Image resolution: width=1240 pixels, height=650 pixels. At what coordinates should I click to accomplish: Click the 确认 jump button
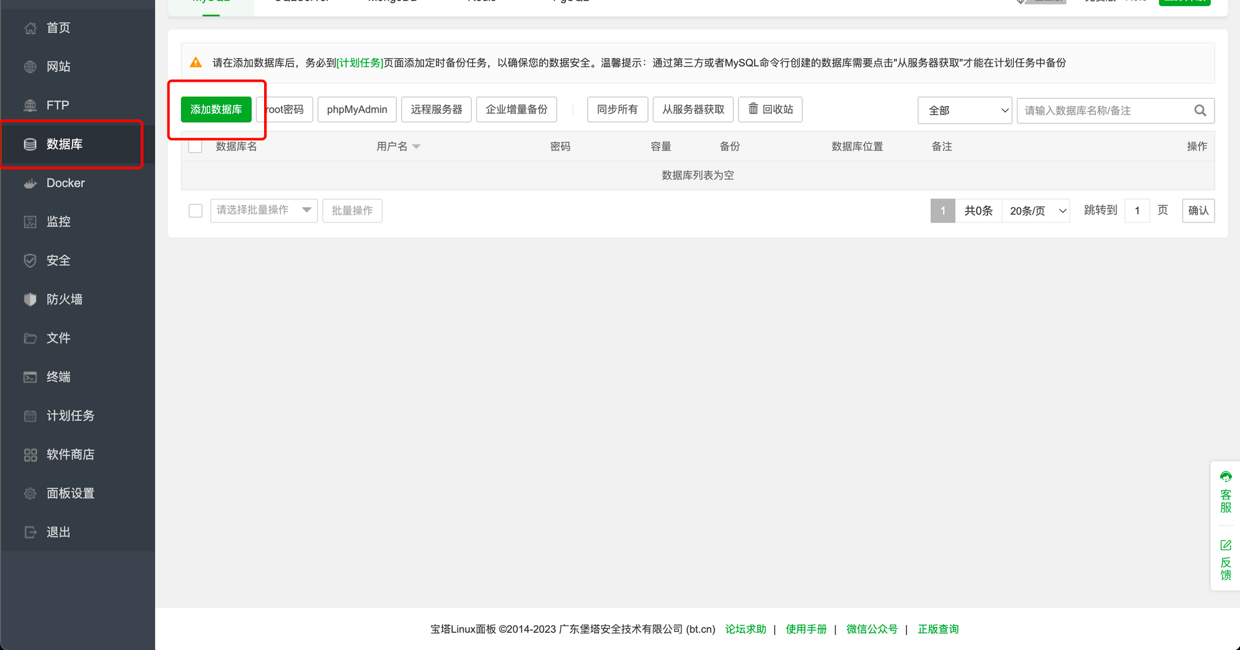click(x=1198, y=210)
